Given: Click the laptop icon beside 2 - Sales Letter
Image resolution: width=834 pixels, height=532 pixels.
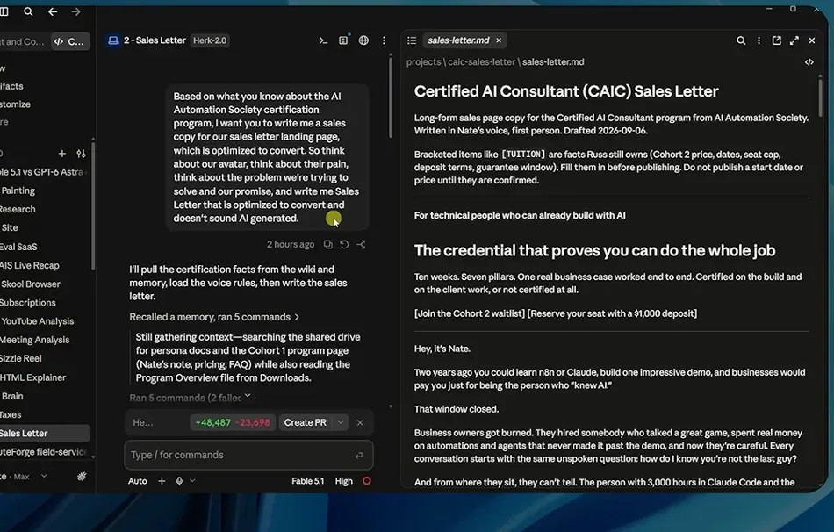Looking at the screenshot, I should pyautogui.click(x=113, y=40).
